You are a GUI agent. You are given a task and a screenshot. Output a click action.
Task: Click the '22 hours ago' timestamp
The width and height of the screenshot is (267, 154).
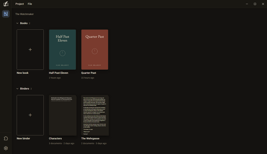(x=88, y=78)
